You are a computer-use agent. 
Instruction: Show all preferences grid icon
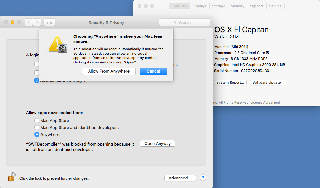click(x=50, y=22)
